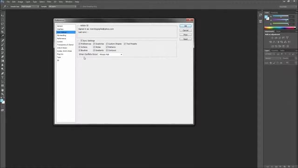Uncheck the Gradients checkbox
The width and height of the screenshot is (298, 168).
coord(94,50)
